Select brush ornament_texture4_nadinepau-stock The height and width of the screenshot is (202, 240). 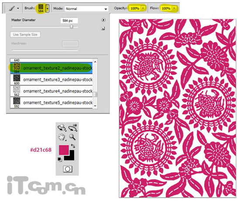point(51,91)
